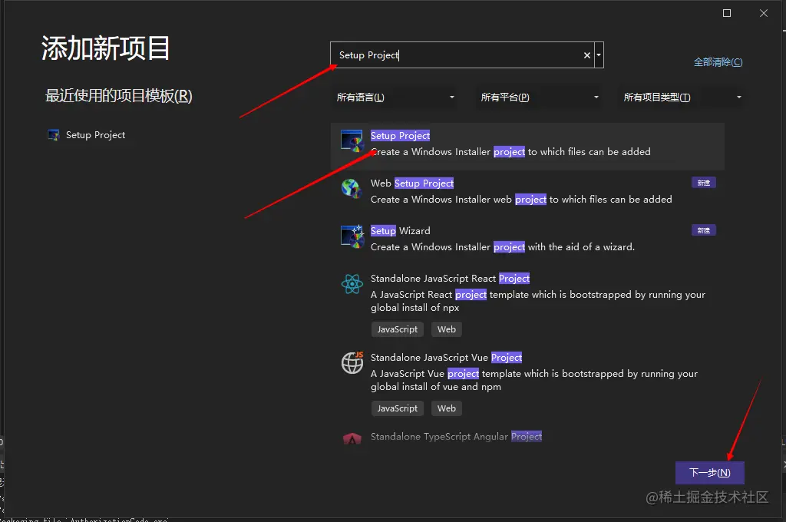Click the Web Setup Project globe icon
786x522 pixels.
coord(352,190)
